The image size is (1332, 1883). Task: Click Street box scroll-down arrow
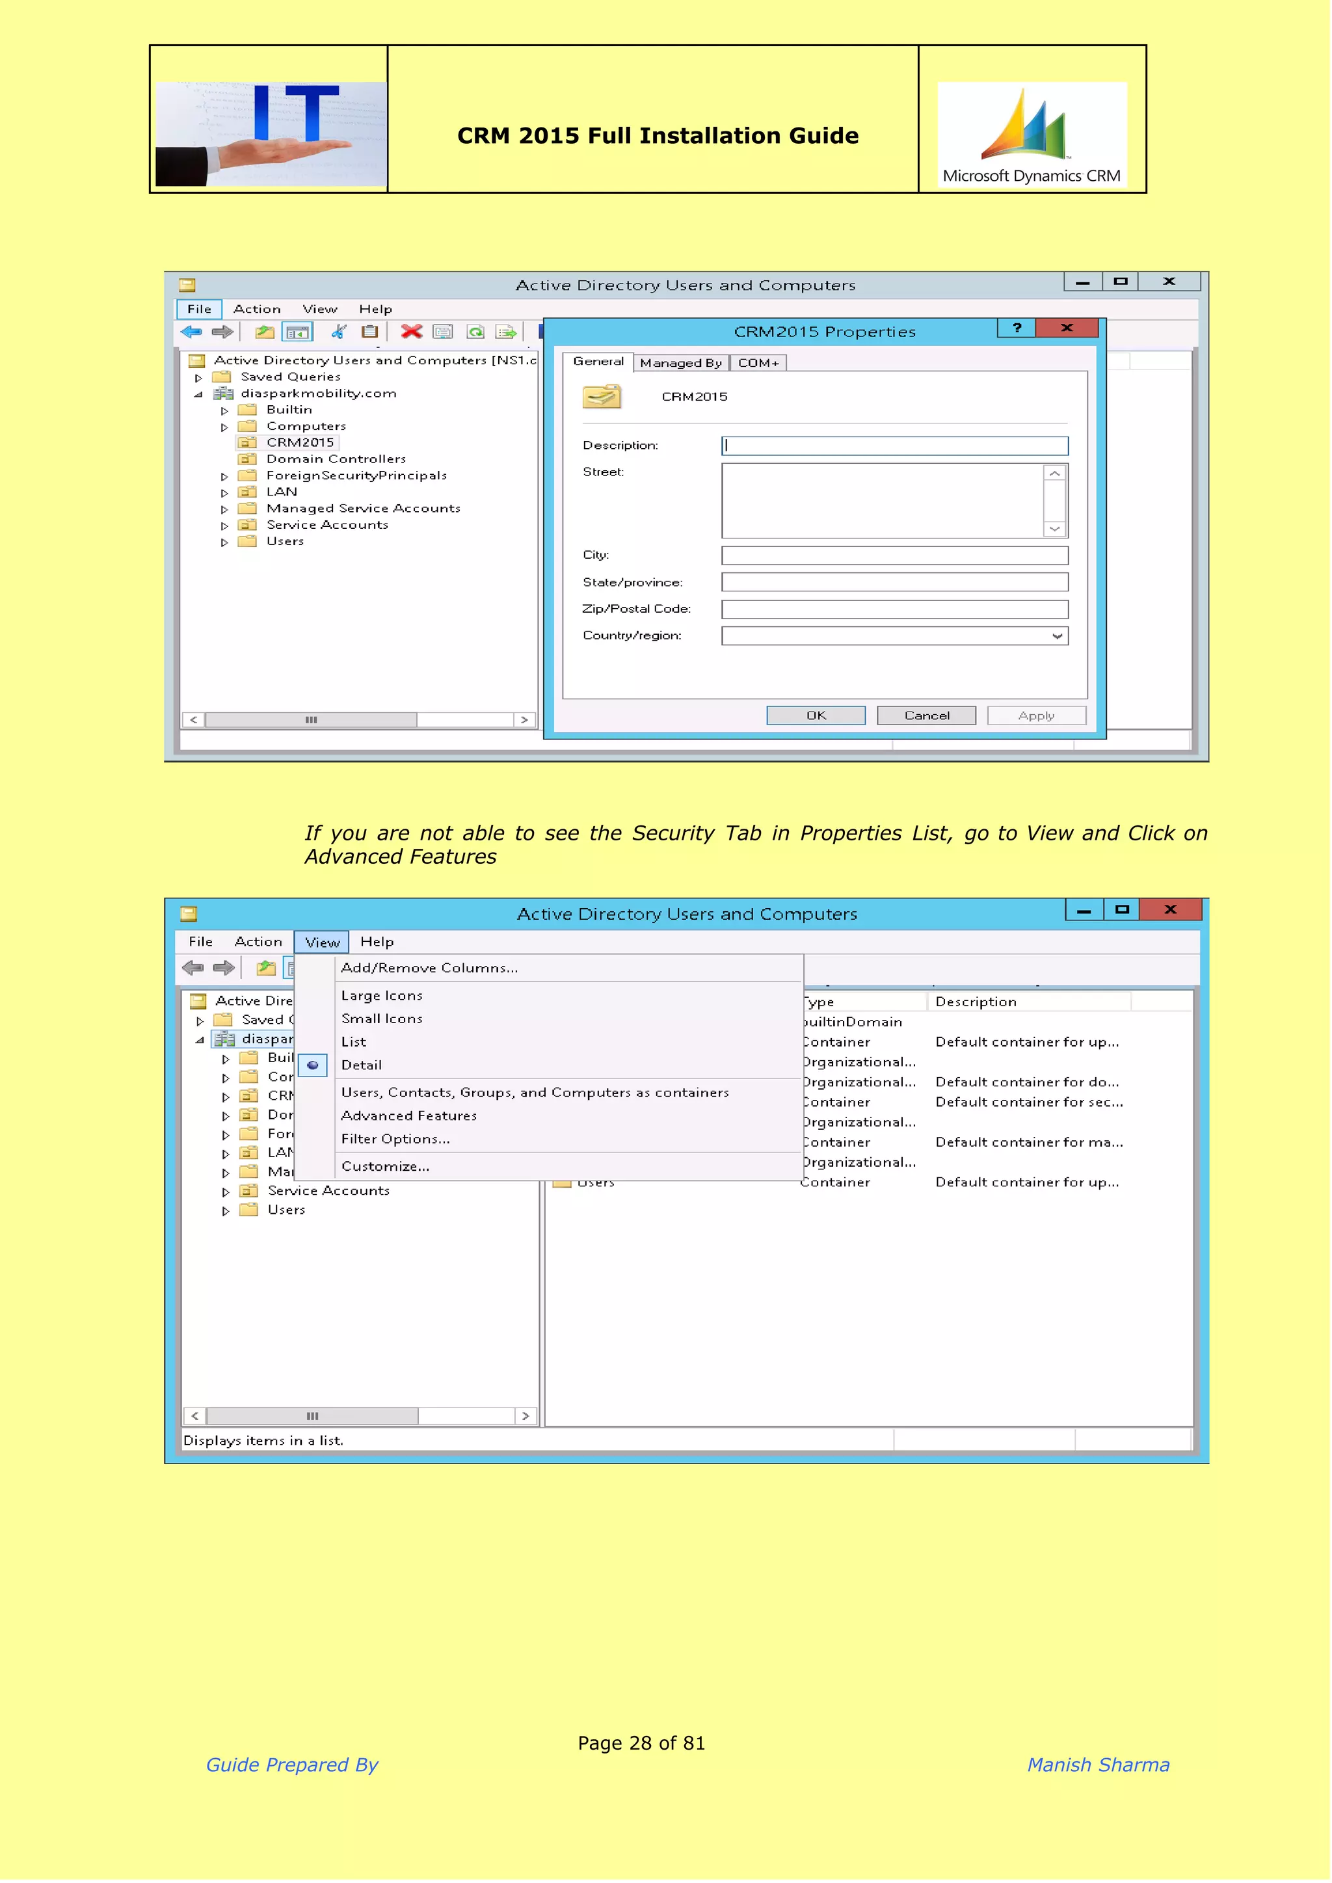pyautogui.click(x=1056, y=530)
